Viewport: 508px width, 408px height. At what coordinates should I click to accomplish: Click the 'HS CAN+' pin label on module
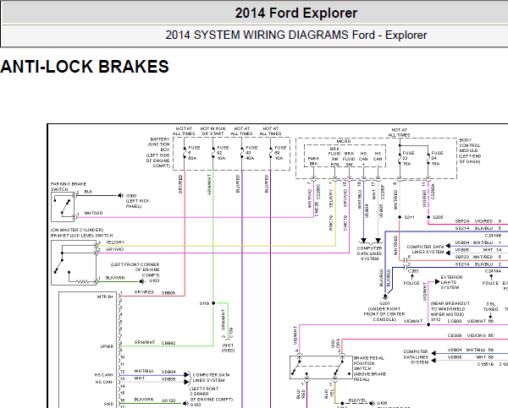click(x=104, y=375)
